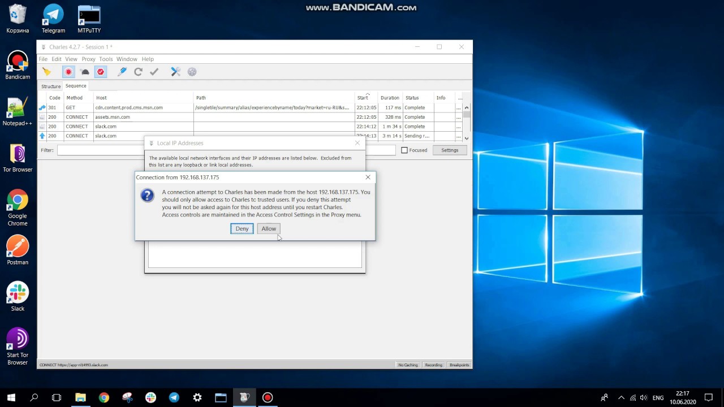Click the ENG language indicator
This screenshot has height=407, width=724.
coord(658,398)
